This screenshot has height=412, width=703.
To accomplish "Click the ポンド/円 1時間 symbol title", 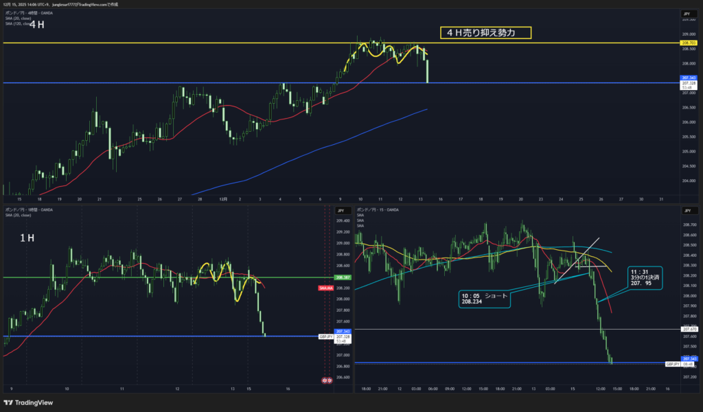I will (x=27, y=209).
